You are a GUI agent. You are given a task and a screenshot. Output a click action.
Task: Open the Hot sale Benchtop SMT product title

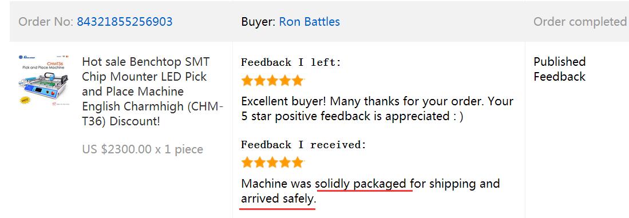(152, 92)
